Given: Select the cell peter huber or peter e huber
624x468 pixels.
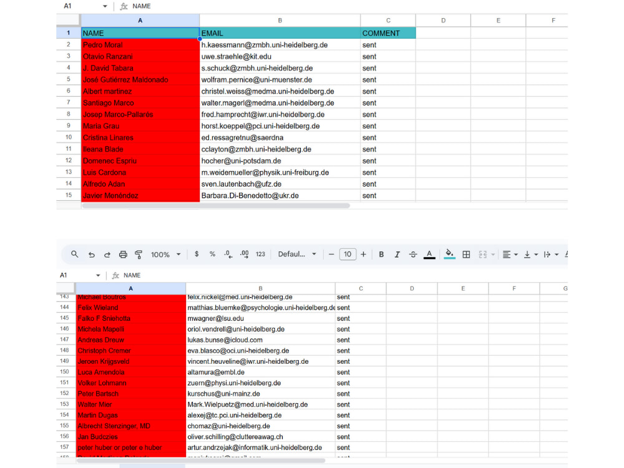Looking at the screenshot, I should point(130,447).
